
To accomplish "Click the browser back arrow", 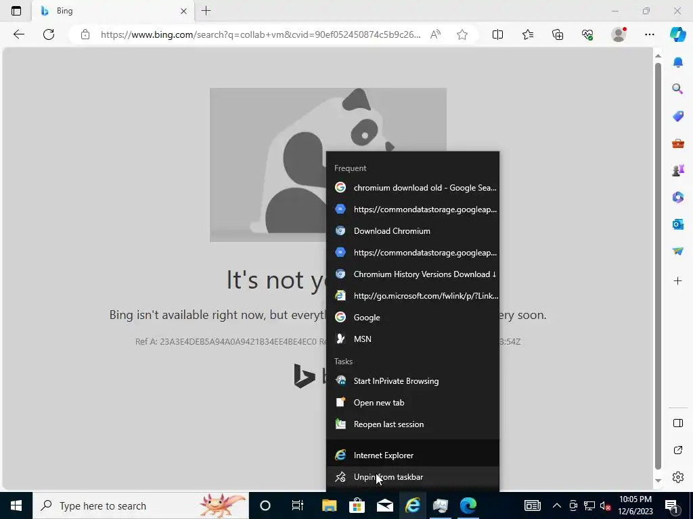I will click(18, 34).
